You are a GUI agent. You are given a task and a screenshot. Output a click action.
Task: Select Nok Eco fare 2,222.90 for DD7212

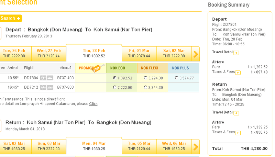[114, 87]
